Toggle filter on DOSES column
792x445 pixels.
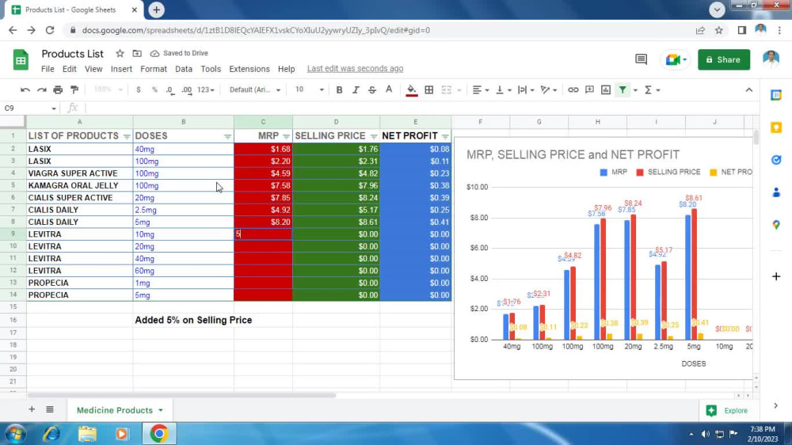coord(227,136)
